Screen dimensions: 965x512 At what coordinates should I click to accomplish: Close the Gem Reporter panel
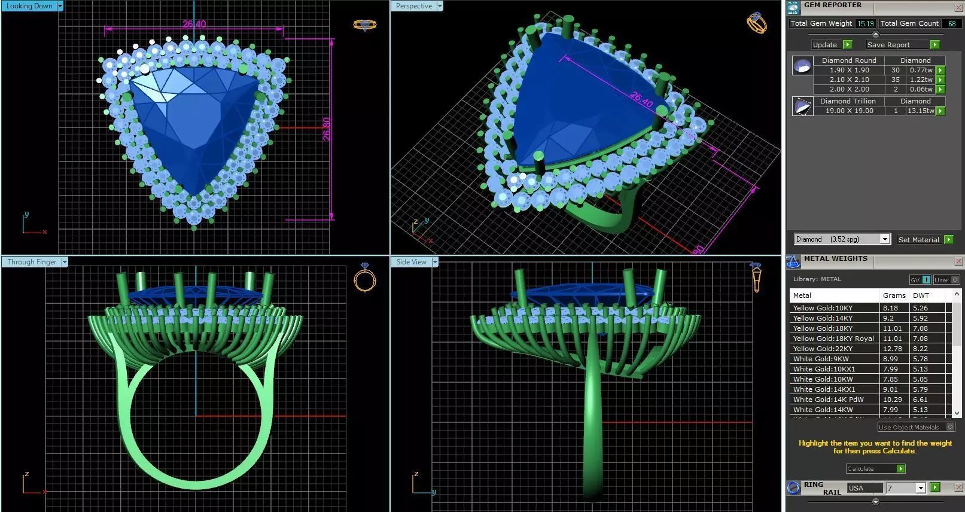coord(958,8)
